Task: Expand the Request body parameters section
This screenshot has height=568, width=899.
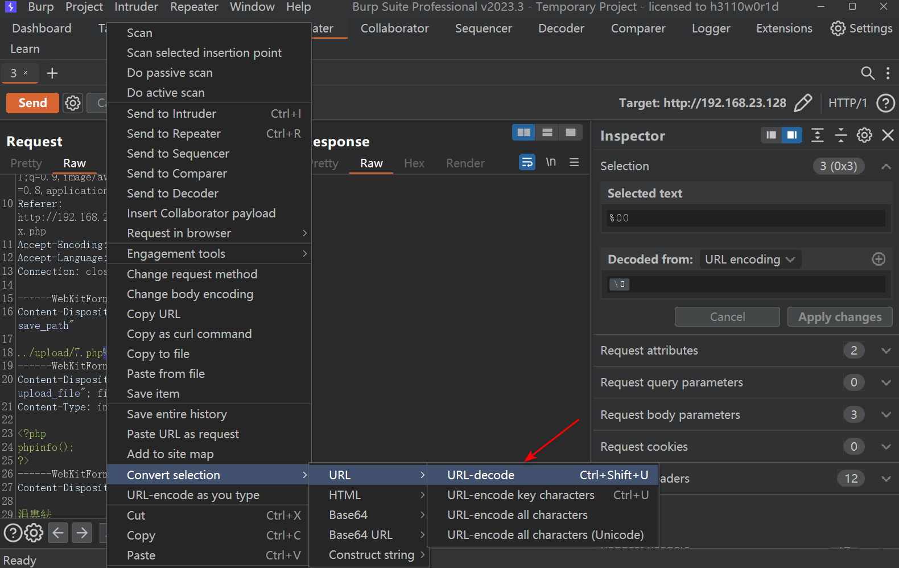Action: [885, 415]
